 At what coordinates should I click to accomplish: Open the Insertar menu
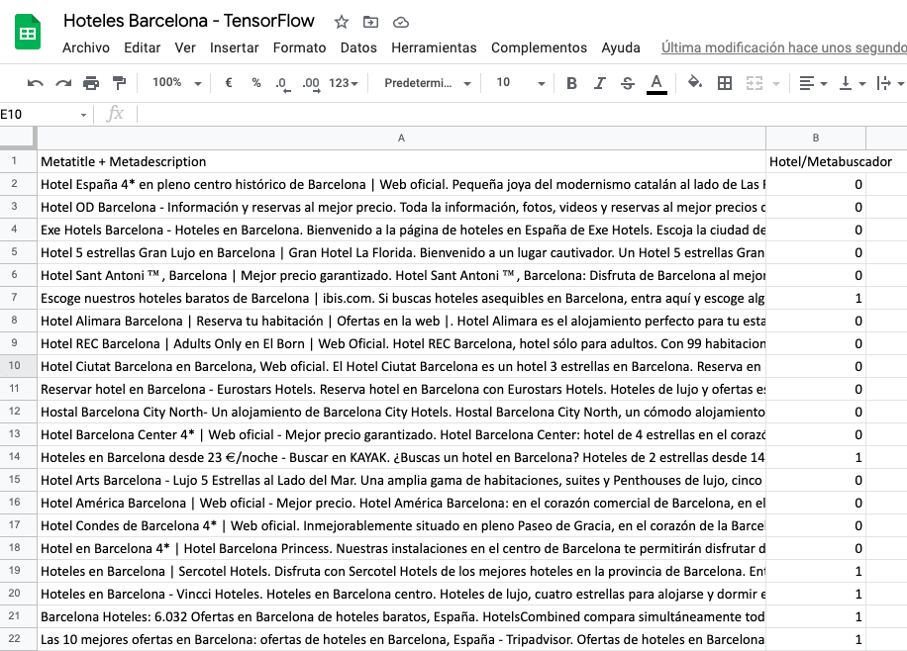click(x=234, y=48)
